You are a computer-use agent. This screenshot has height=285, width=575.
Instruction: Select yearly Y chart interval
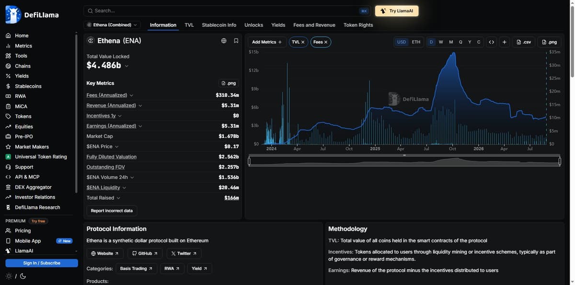(470, 42)
